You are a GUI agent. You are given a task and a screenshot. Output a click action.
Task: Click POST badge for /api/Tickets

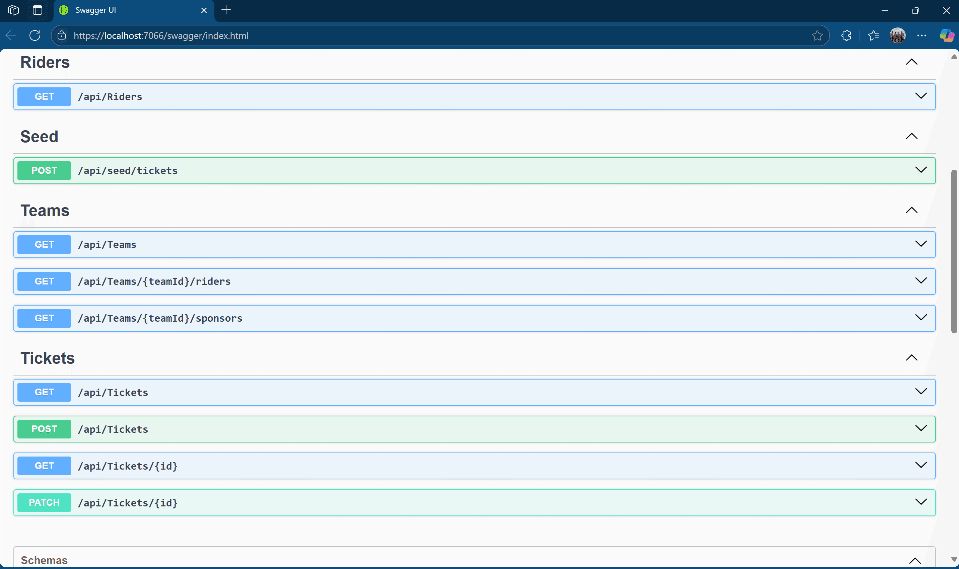click(x=44, y=429)
